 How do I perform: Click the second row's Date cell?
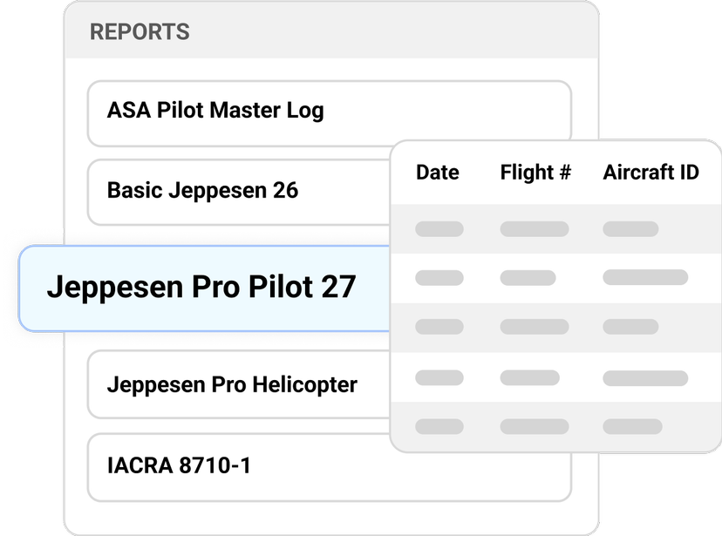point(439,278)
